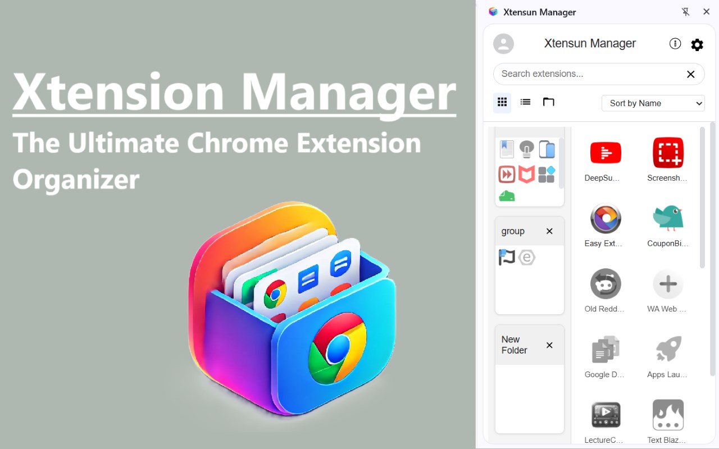Click the Xtensun Manager logo in title bar
This screenshot has height=449, width=719.
point(493,12)
